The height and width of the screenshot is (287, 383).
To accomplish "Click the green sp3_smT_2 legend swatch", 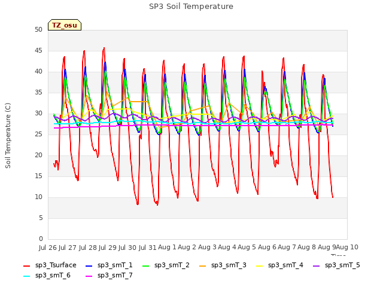I will point(146,265).
